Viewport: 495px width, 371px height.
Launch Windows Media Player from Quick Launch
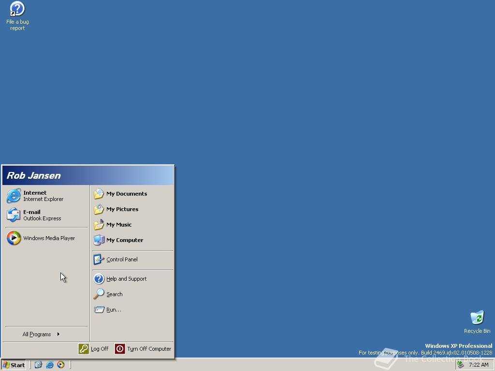(60, 365)
